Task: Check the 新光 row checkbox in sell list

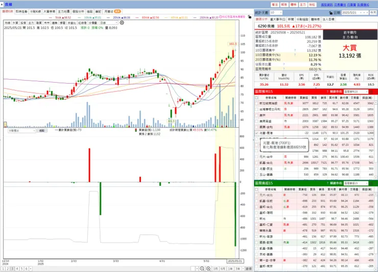Action: (x=257, y=219)
